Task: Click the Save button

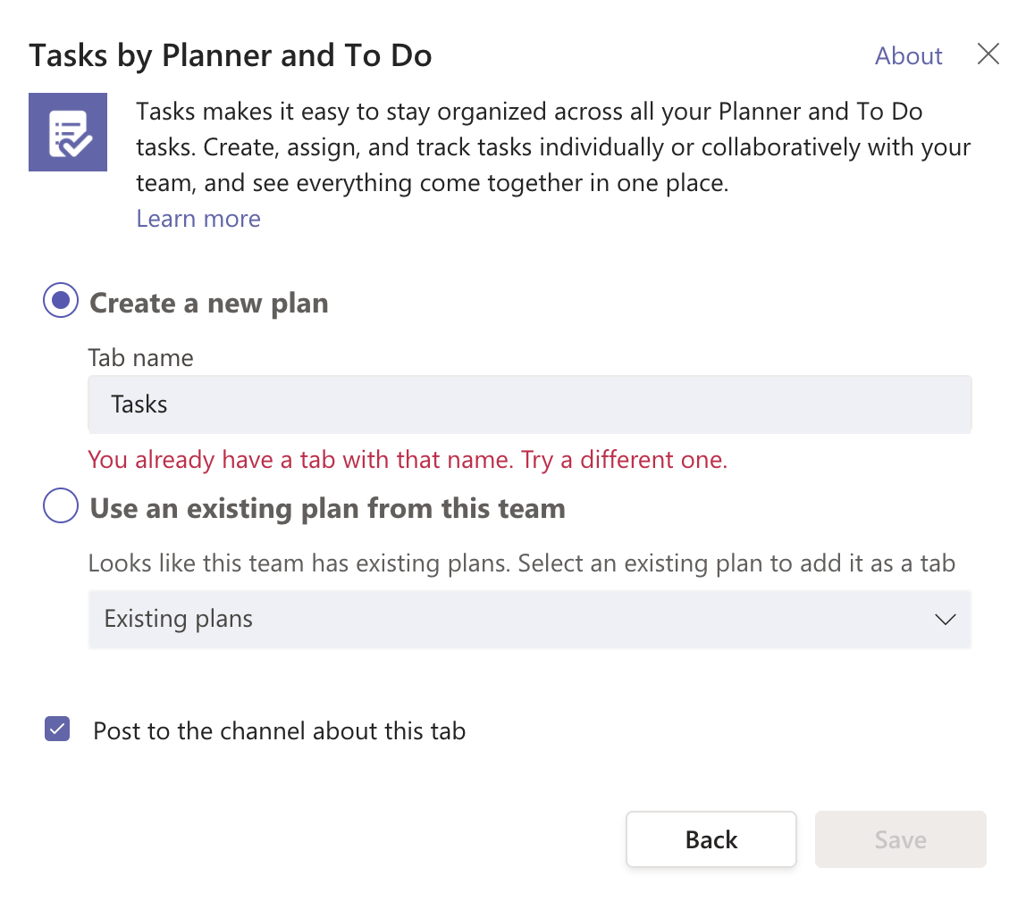Action: 900,839
